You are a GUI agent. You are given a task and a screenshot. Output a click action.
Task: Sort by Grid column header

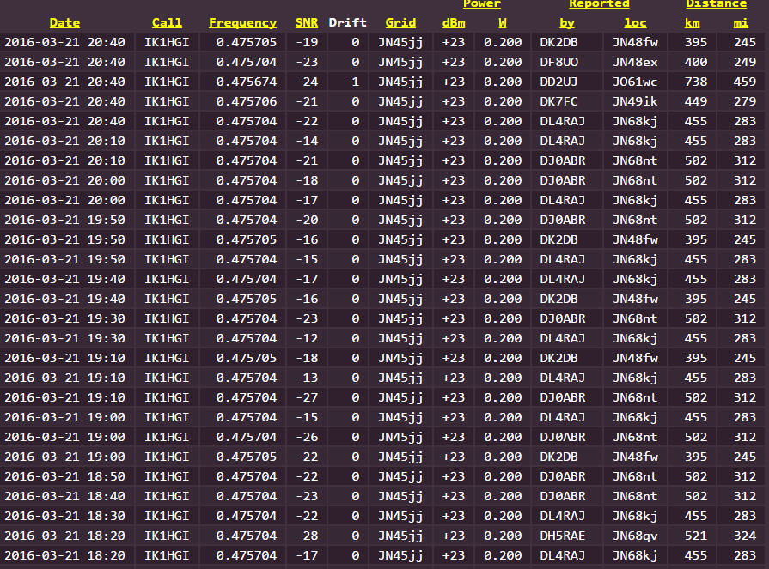pos(400,22)
